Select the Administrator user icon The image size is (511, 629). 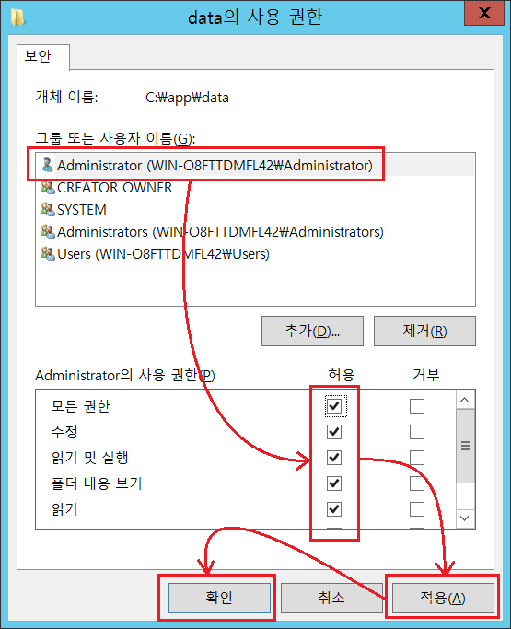(x=47, y=165)
